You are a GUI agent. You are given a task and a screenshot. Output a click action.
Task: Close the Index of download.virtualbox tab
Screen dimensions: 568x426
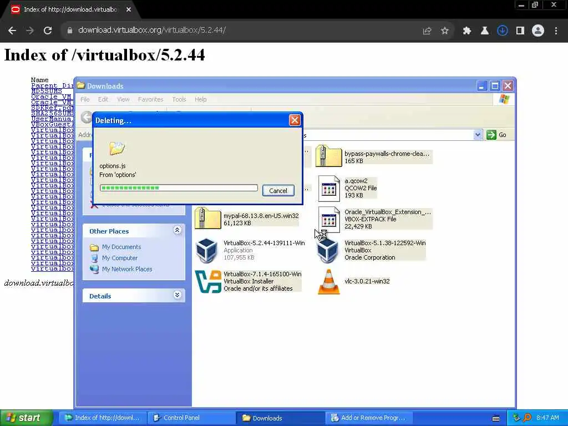129,9
